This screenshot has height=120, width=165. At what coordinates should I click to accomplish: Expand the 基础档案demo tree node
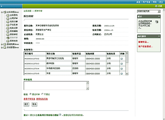click(x=2, y=45)
